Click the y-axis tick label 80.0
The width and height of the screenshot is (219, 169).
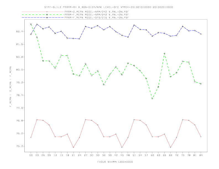point(19,70)
